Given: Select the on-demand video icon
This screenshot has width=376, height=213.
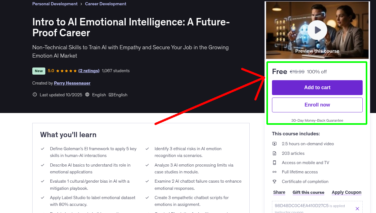Looking at the screenshot, I should coord(274,144).
